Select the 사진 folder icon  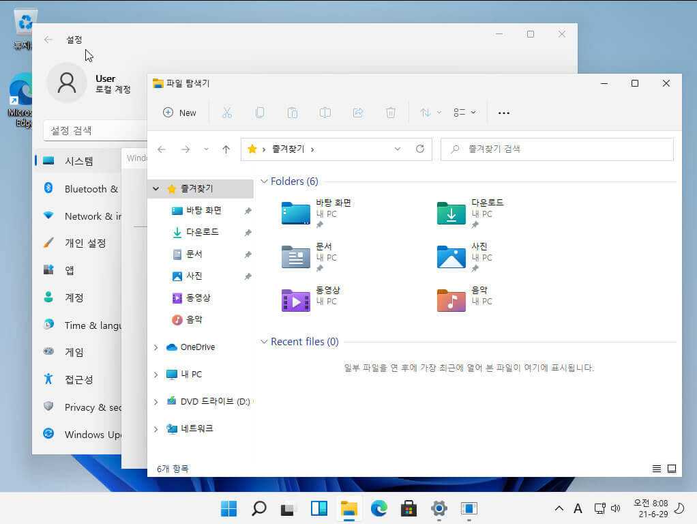[x=451, y=257]
